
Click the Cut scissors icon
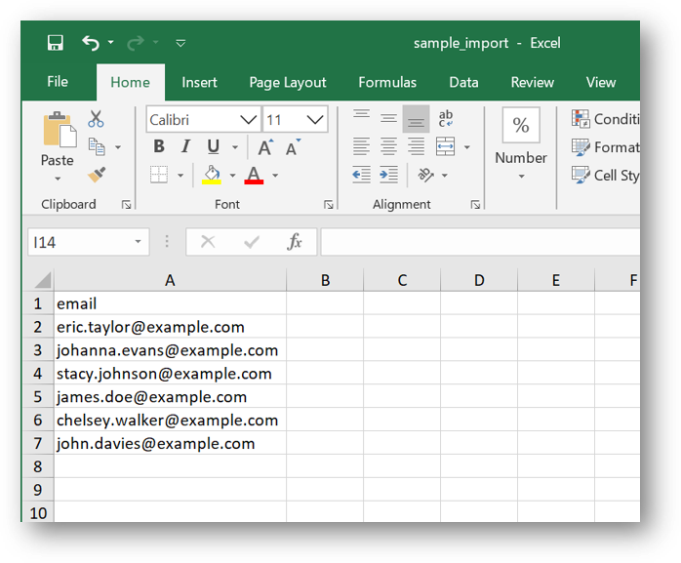pos(96,119)
